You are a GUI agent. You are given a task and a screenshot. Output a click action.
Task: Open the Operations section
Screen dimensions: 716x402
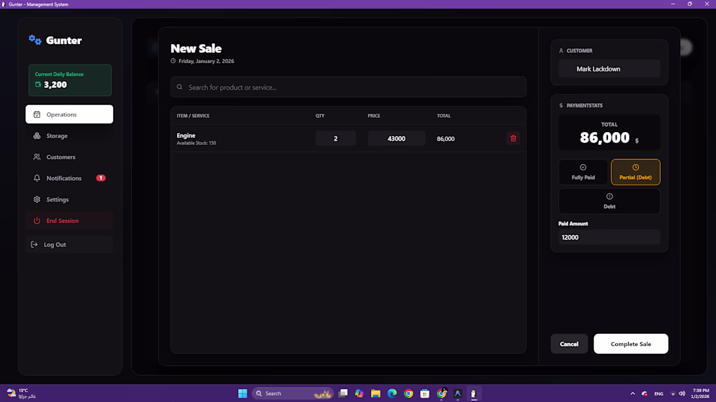[x=70, y=114]
